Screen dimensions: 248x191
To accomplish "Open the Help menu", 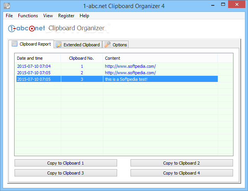I will pyautogui.click(x=84, y=16).
